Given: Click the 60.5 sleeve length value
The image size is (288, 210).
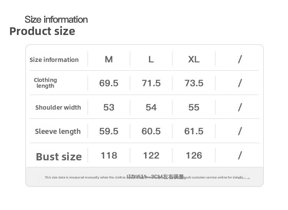Looking at the screenshot, I should click(151, 131).
